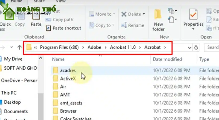Switch to the Home ribbon tab

pos(17,1)
